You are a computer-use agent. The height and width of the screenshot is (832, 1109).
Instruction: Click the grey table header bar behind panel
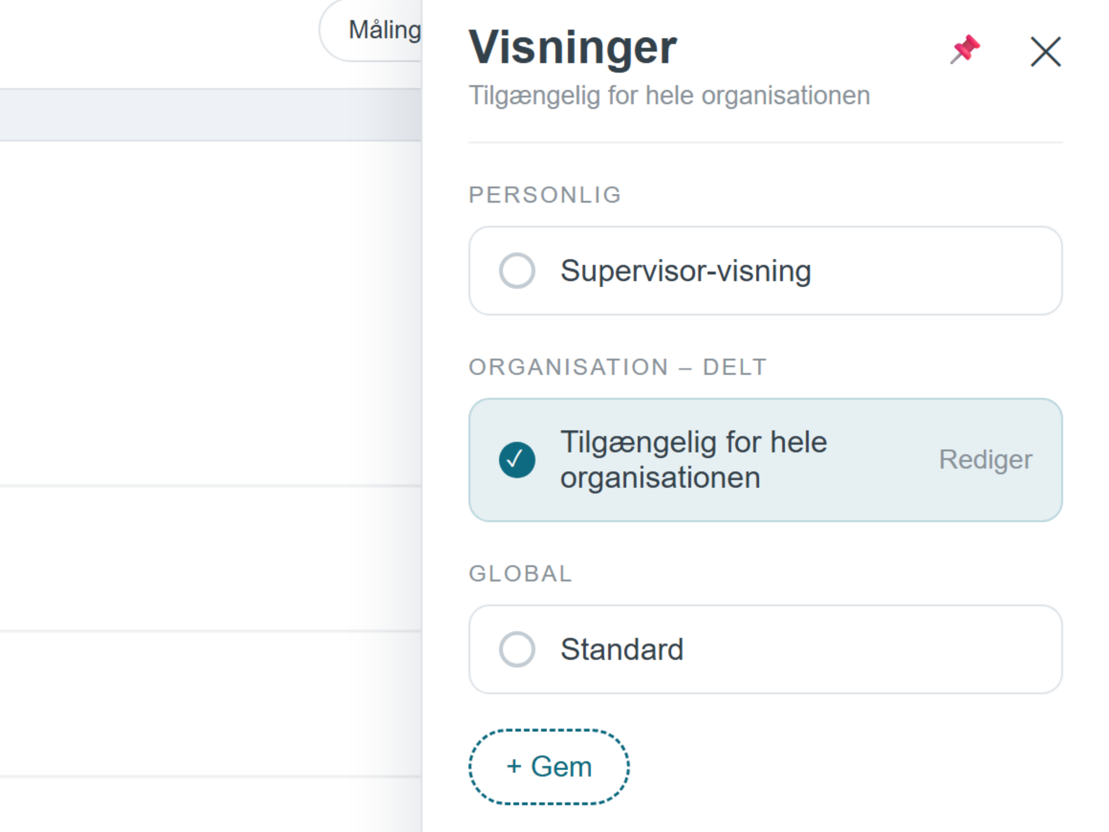click(211, 115)
